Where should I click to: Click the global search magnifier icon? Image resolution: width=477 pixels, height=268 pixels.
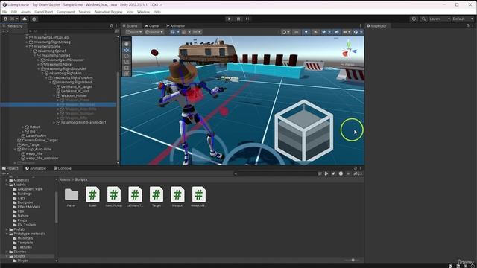coord(423,19)
